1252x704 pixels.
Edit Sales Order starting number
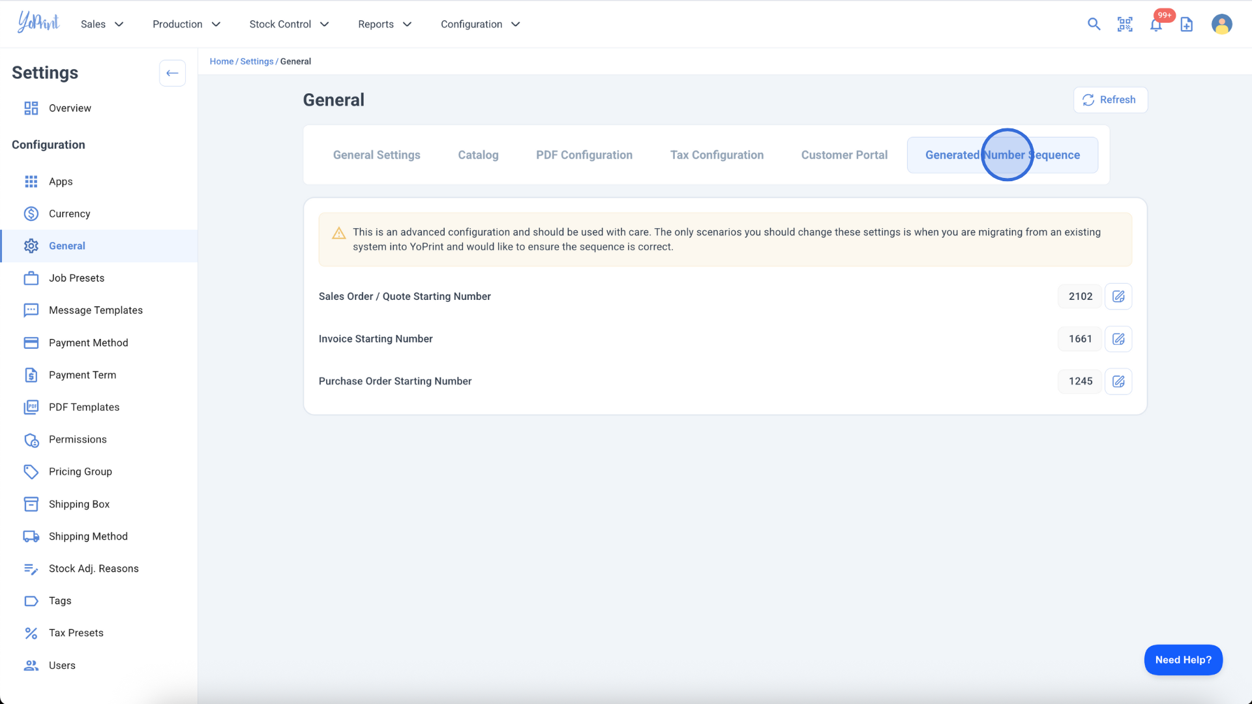(x=1118, y=296)
